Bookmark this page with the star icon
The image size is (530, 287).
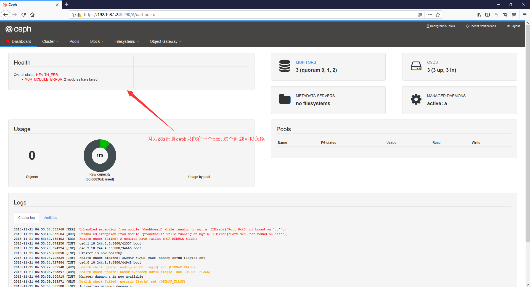(438, 15)
